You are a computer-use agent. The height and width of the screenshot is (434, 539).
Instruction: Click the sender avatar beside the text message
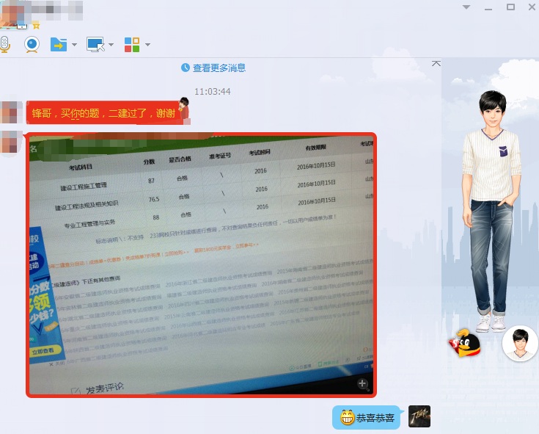point(11,112)
